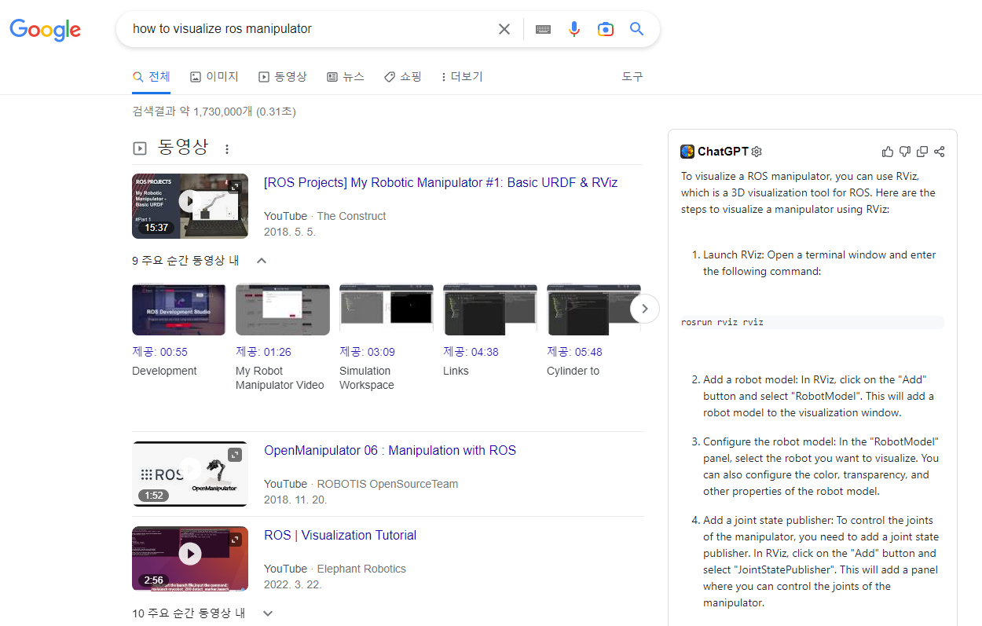Jump to 03:09 Simulation Workspace moment
The width and height of the screenshot is (982, 626).
coord(367,352)
